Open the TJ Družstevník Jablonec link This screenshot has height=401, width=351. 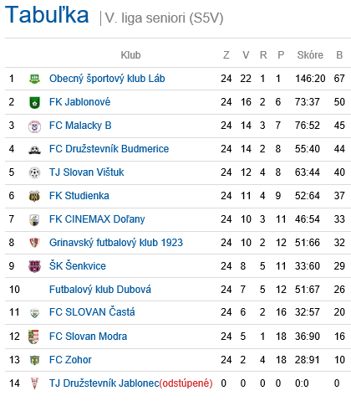(104, 383)
